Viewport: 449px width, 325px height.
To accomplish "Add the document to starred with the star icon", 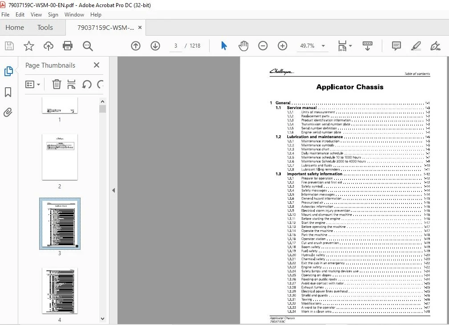I will 28,46.
